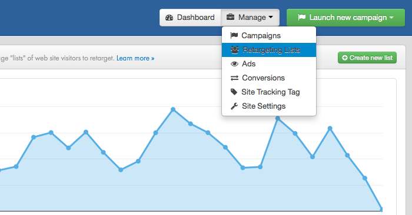
Task: Choose Retargeting Lists menu entry
Action: 269,49
